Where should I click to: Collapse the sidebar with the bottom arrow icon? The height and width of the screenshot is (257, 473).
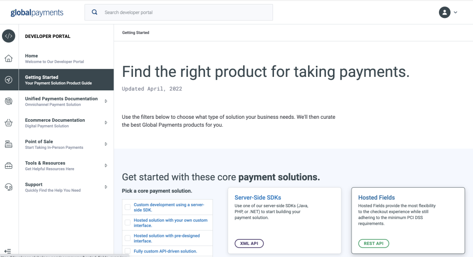(7, 251)
